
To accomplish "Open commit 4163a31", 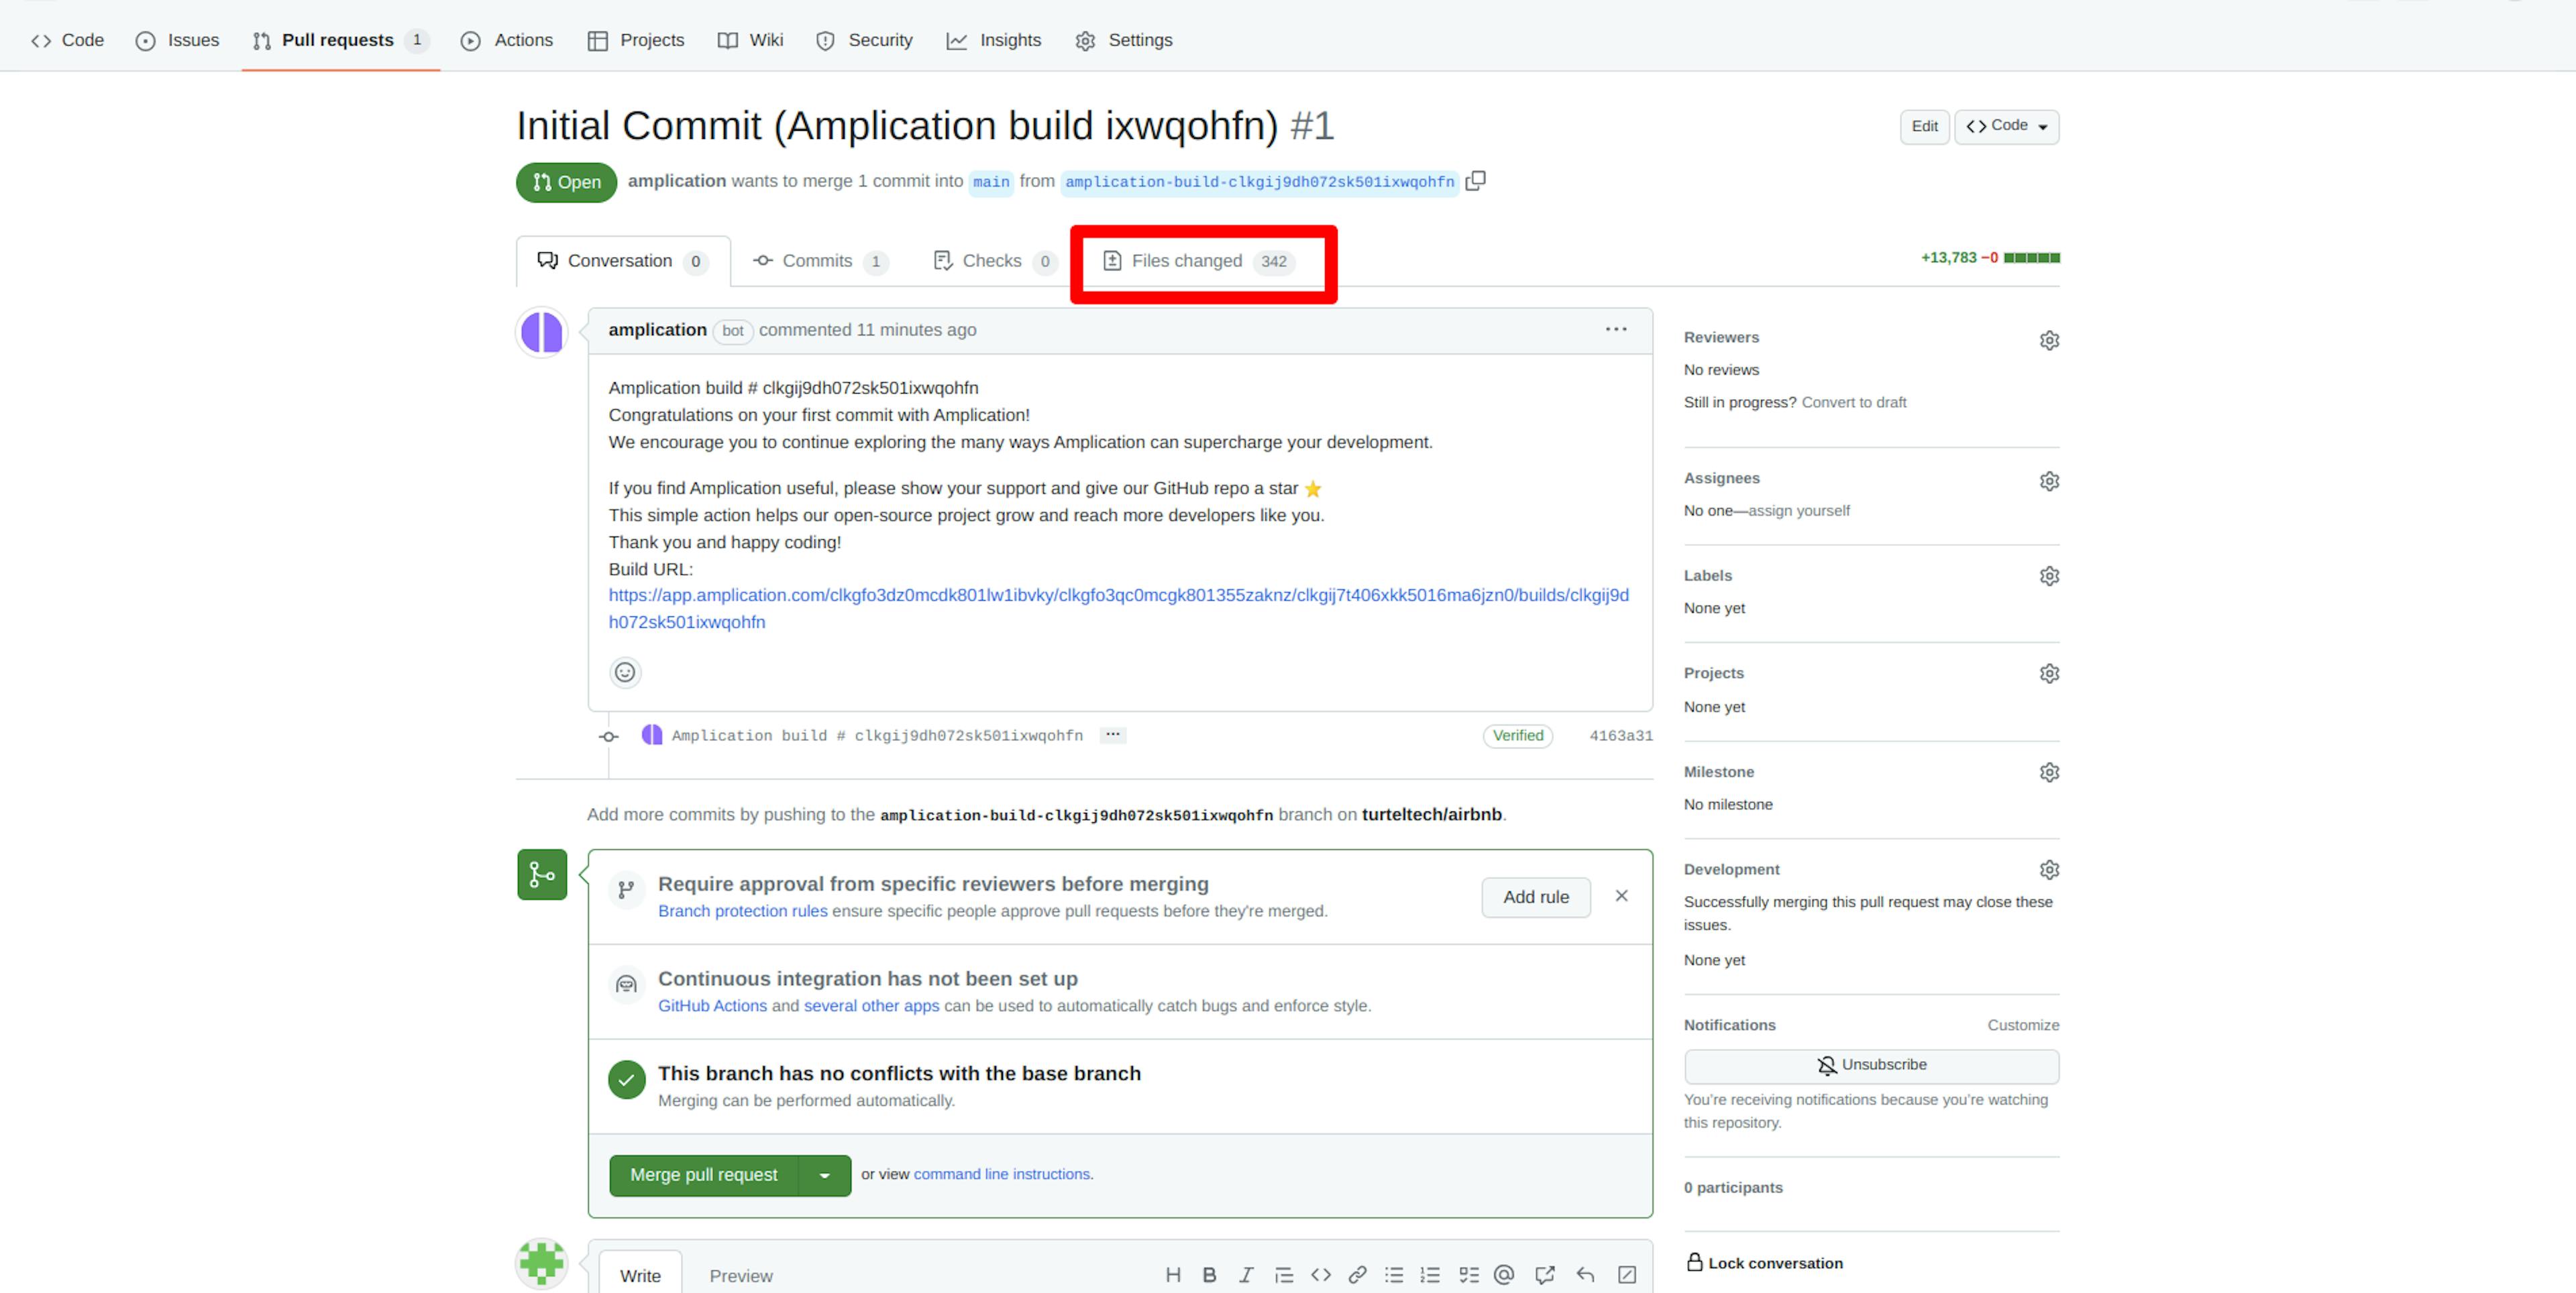I will click(1621, 735).
